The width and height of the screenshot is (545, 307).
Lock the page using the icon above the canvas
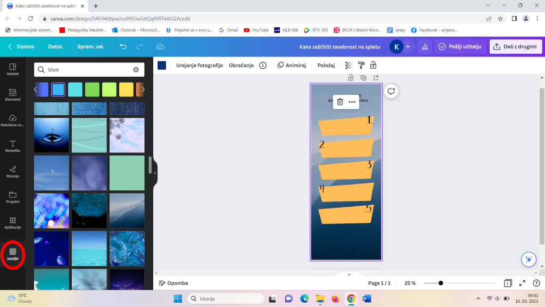[351, 78]
